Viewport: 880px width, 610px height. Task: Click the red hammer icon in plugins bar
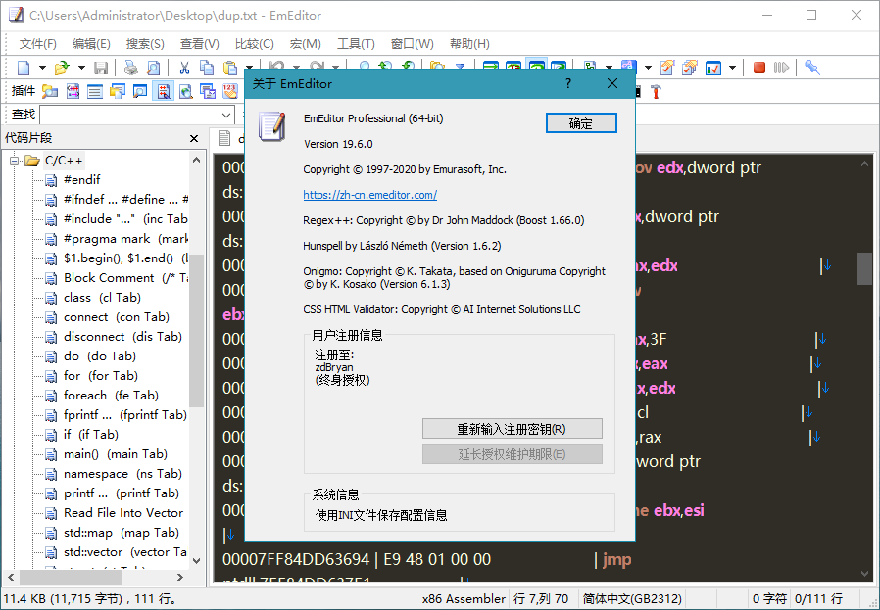[x=656, y=91]
